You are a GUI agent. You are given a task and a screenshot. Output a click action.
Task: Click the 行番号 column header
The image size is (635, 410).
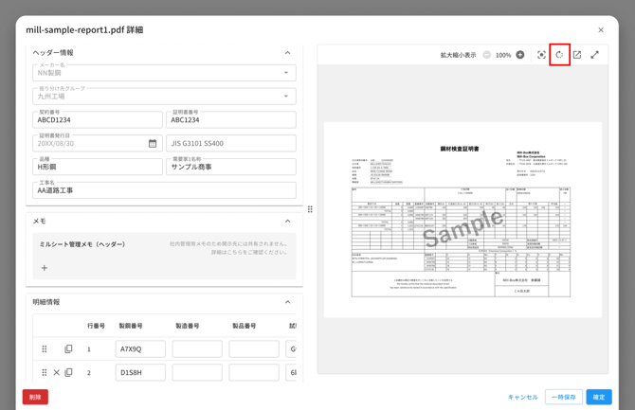[x=97, y=326]
